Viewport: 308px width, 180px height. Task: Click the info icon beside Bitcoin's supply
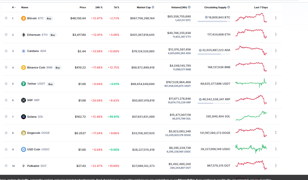click(206, 17)
